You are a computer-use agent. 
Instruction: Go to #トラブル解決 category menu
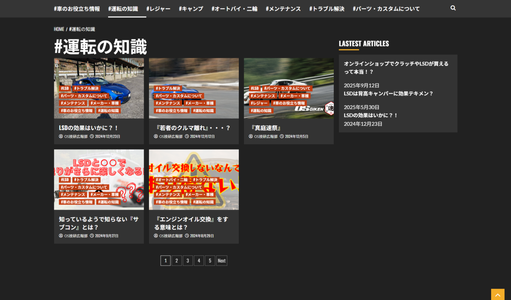pyautogui.click(x=327, y=9)
